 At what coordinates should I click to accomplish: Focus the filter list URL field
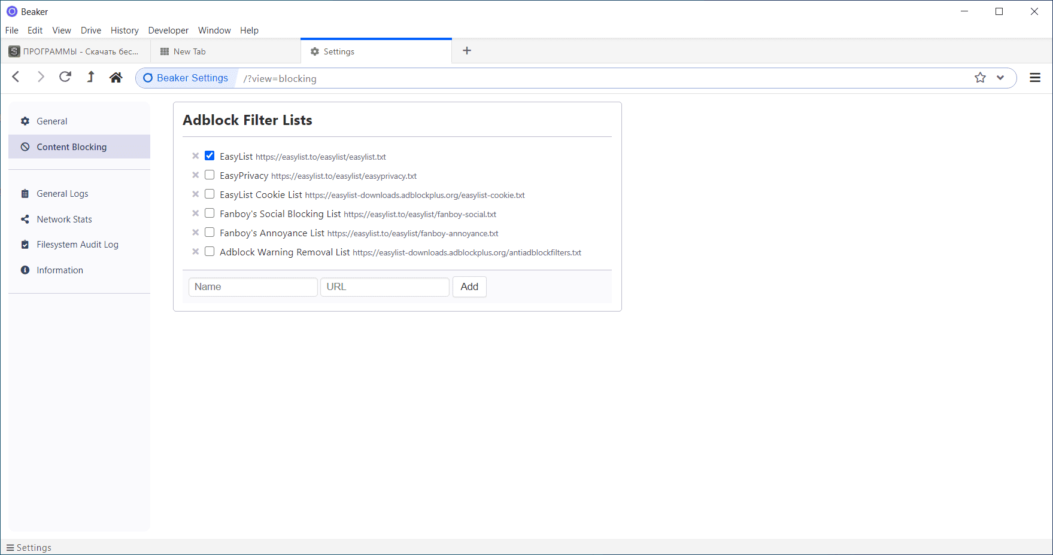(385, 287)
